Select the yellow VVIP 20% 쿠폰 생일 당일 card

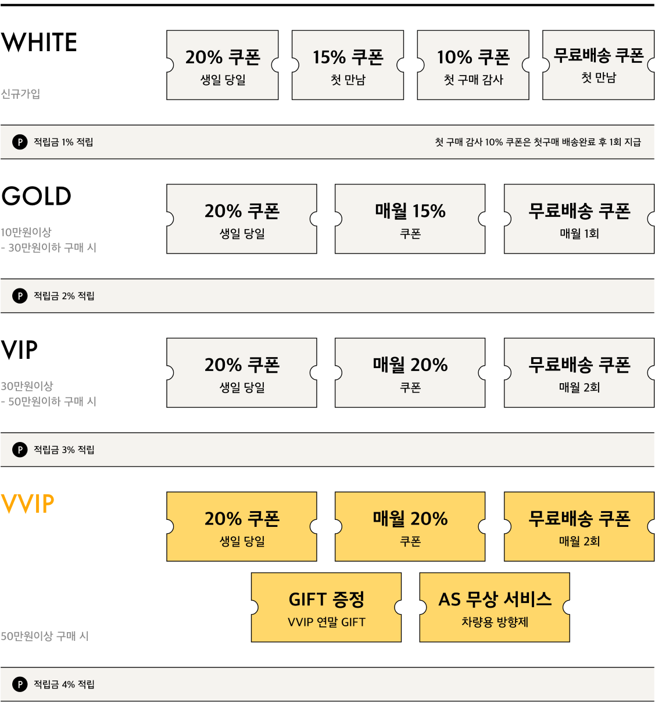tap(242, 527)
